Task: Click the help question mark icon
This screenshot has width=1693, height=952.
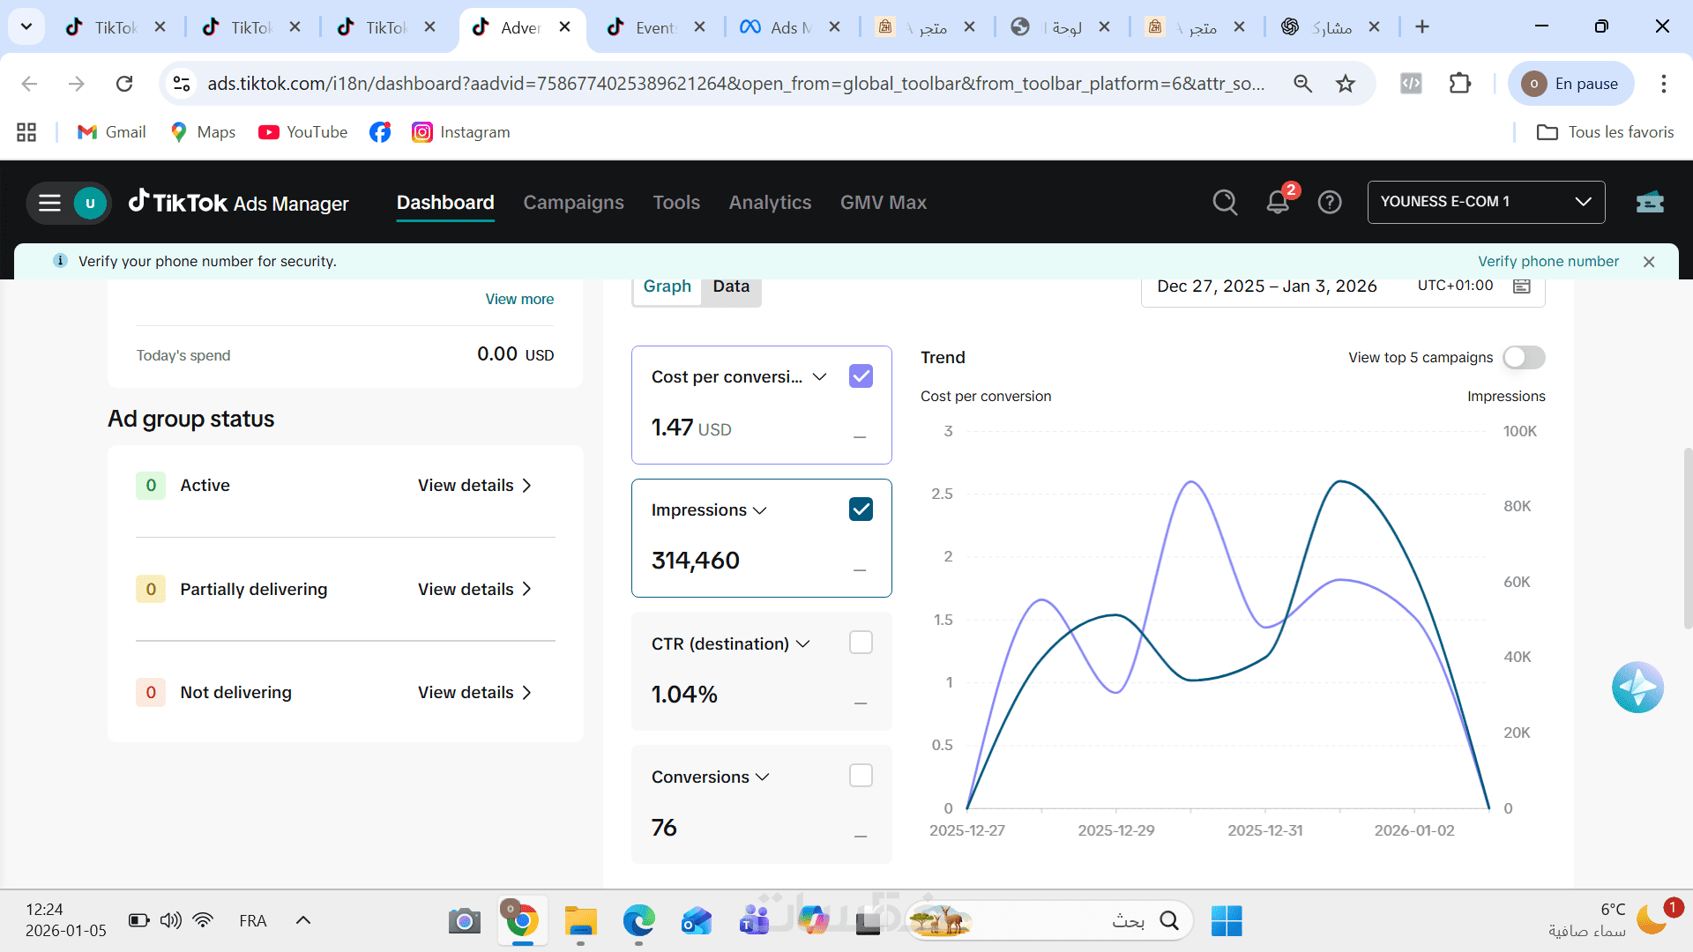Action: pos(1330,203)
